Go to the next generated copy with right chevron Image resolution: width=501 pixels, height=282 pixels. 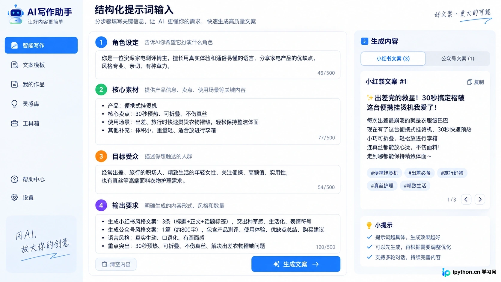click(x=480, y=199)
